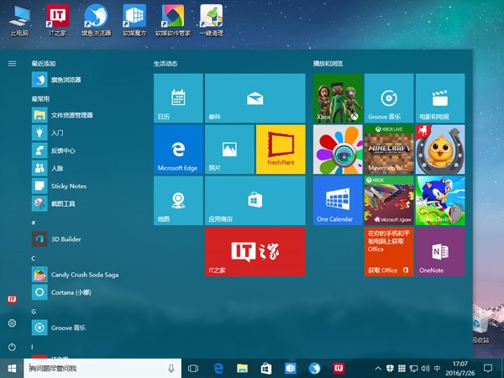The image size is (504, 378).
Task: Open Groove 音乐 in the app list
Action: (x=87, y=328)
